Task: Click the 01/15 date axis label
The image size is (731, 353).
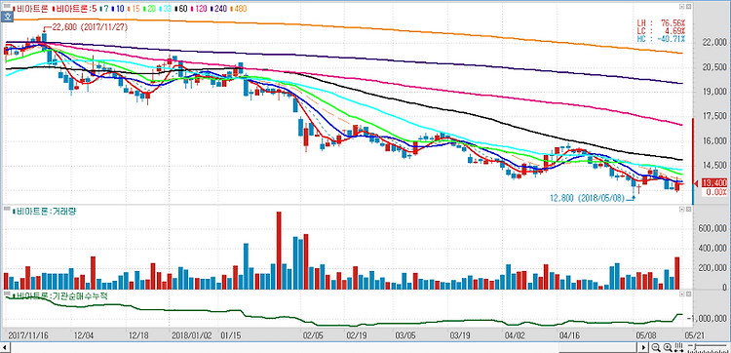Action: click(x=231, y=335)
